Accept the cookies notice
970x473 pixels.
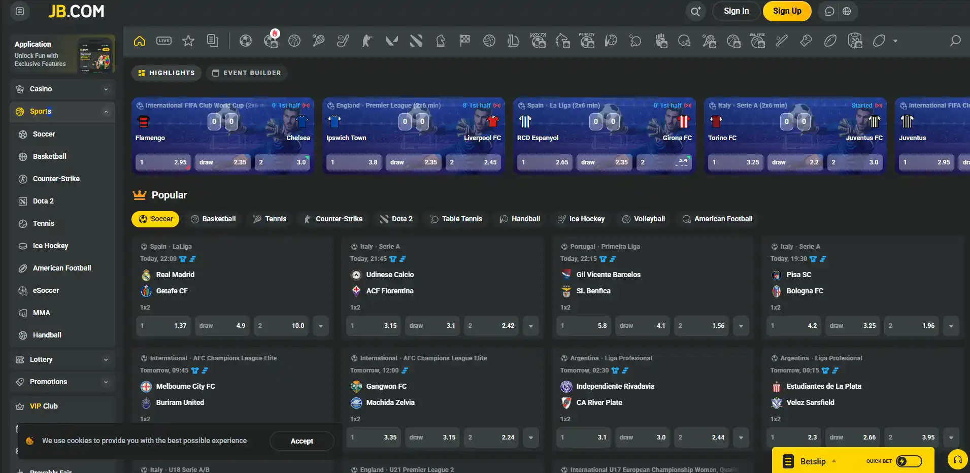coord(302,441)
